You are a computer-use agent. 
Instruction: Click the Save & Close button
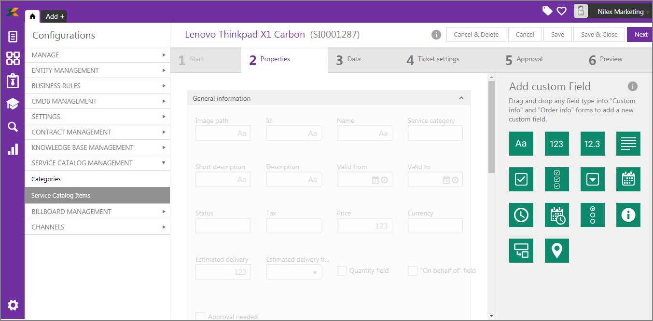(599, 35)
